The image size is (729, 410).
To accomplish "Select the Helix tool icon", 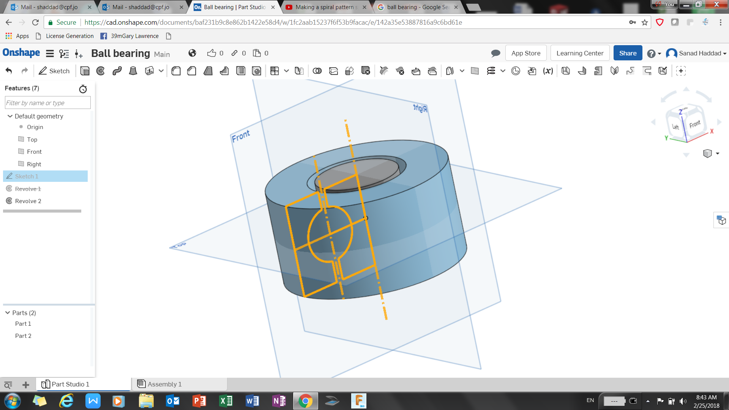I will [x=491, y=71].
